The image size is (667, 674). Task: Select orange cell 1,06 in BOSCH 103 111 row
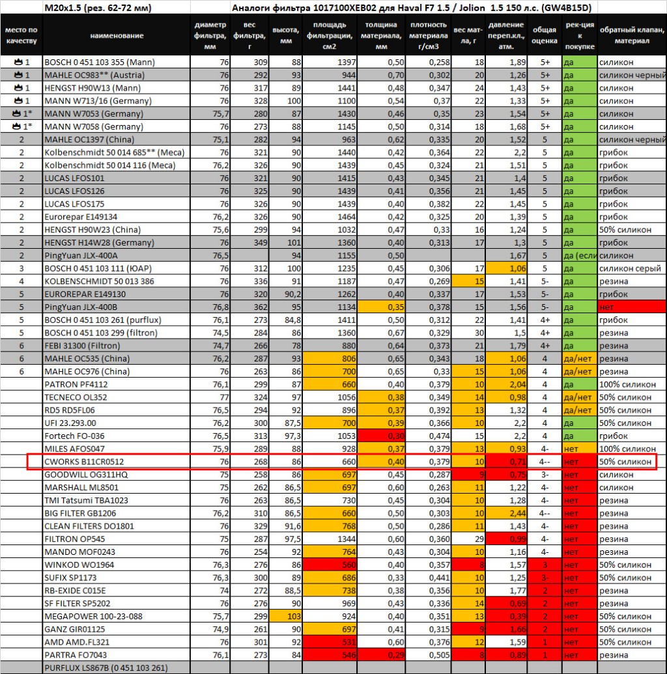[505, 268]
